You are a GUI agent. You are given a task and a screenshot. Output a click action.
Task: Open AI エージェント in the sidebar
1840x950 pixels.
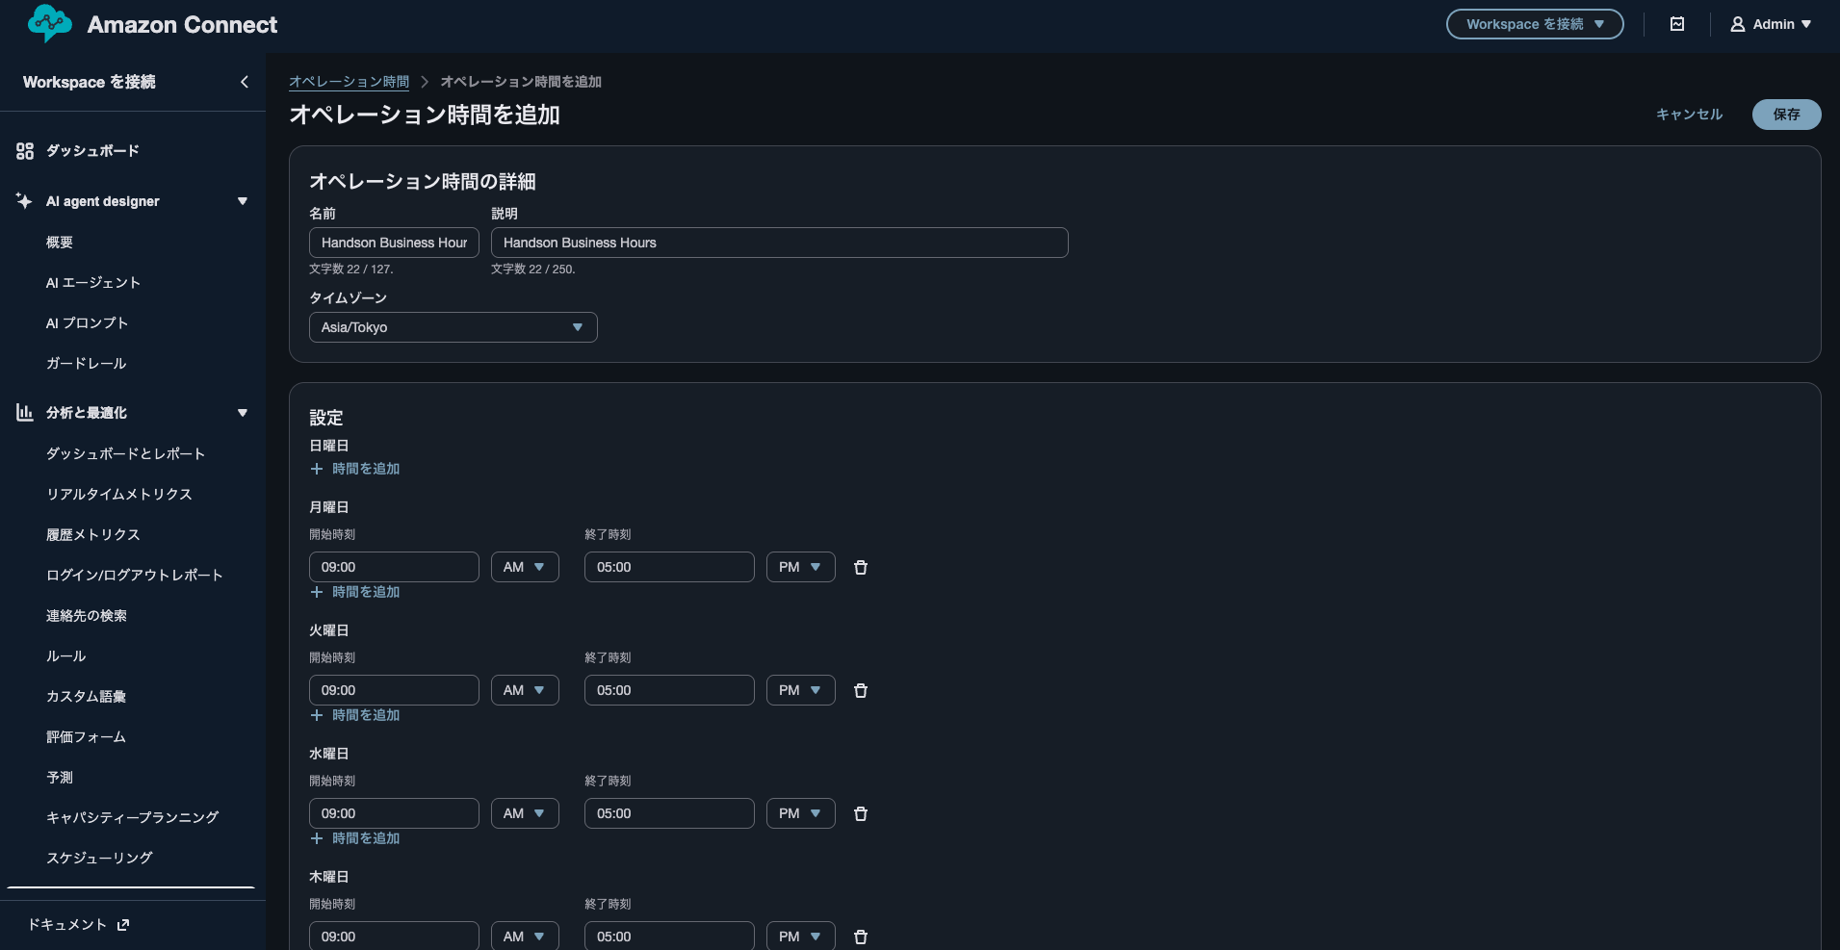[x=93, y=283]
